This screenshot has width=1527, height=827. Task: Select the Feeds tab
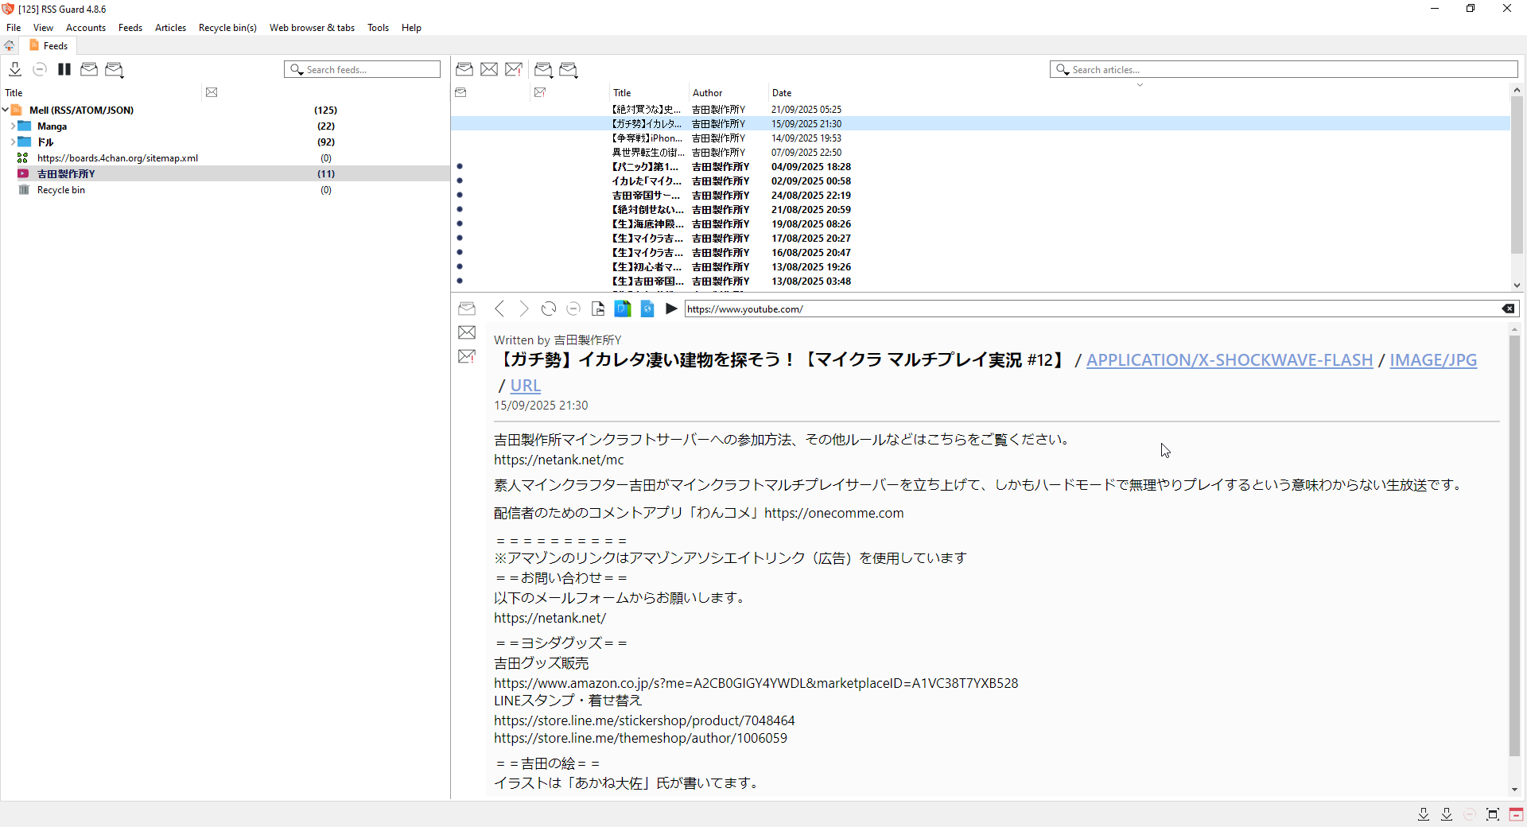click(49, 45)
